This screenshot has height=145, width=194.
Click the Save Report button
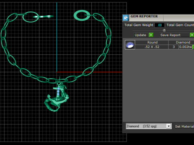point(175,35)
